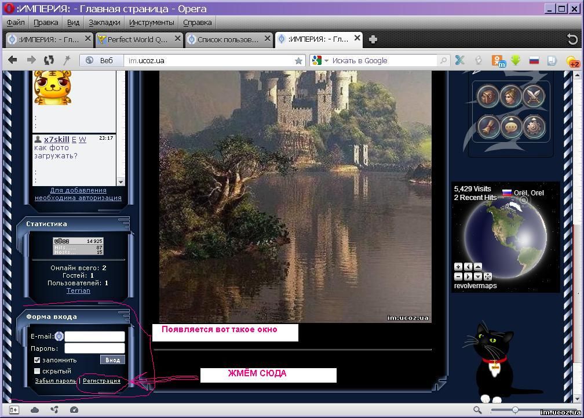The image size is (584, 418).
Task: Open the Google search engine dropdown
Action: click(326, 60)
